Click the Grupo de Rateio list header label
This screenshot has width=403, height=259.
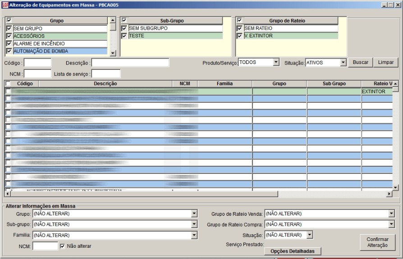point(287,21)
